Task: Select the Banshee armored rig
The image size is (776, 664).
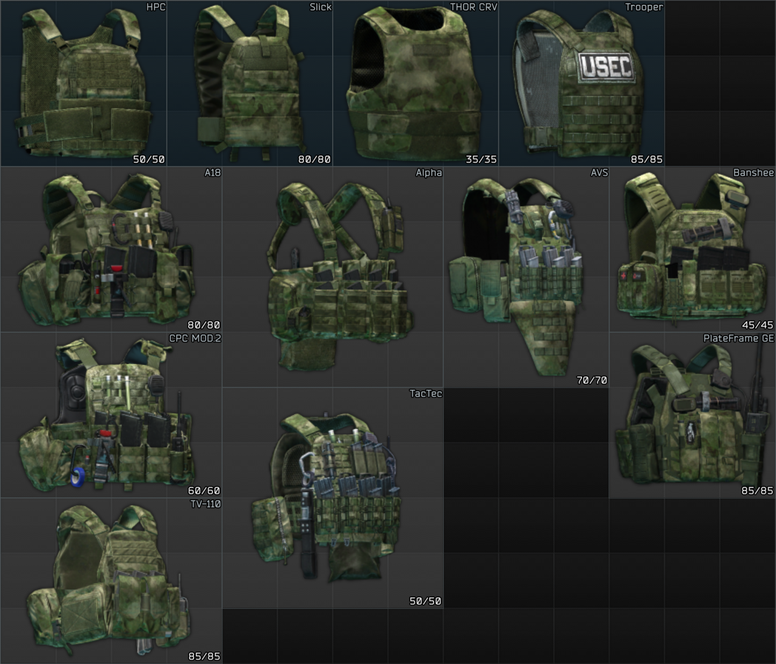Action: pos(692,249)
